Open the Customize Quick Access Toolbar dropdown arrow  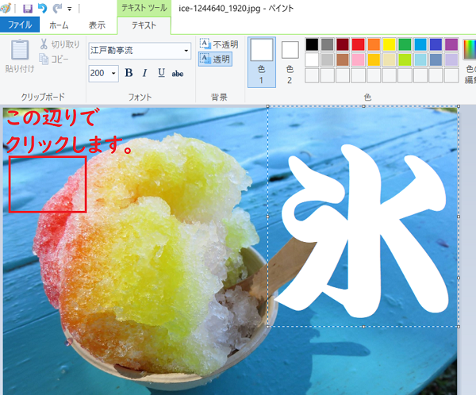click(x=70, y=9)
